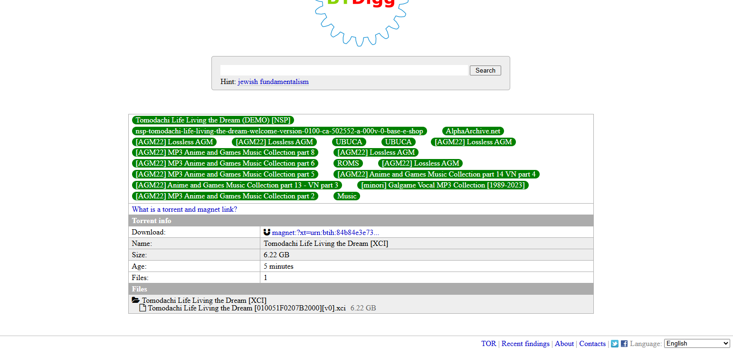Viewport: 733px width, 356px height.
Task: Open the magnet:?xt=urn:btih download link
Action: pyautogui.click(x=325, y=233)
